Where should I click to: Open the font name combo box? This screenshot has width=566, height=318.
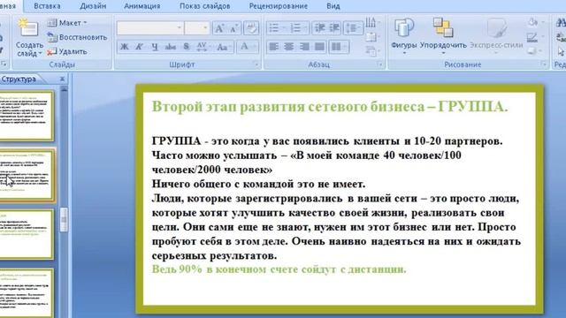[150, 27]
